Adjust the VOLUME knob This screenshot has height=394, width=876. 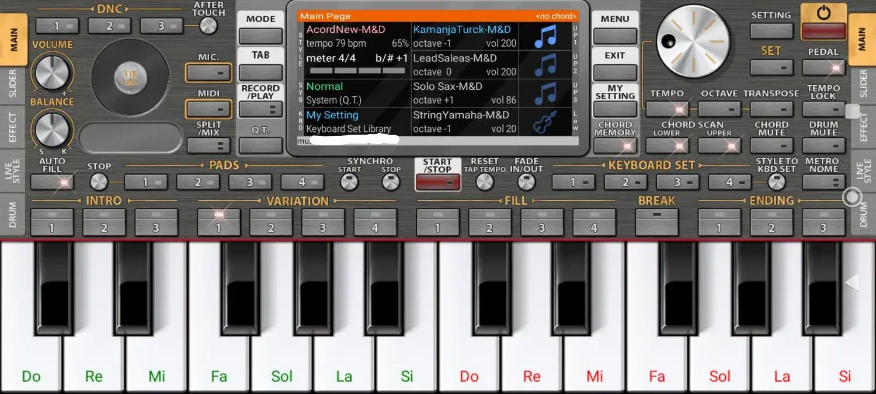(x=51, y=72)
